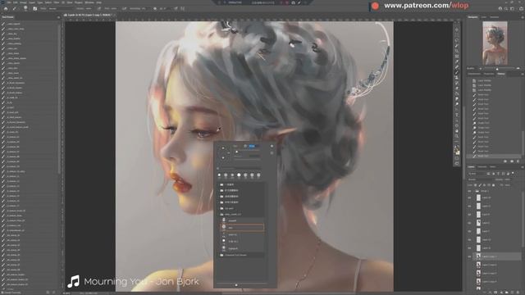Toggle lock image pixels brush icon
The image size is (525, 295).
(480, 185)
